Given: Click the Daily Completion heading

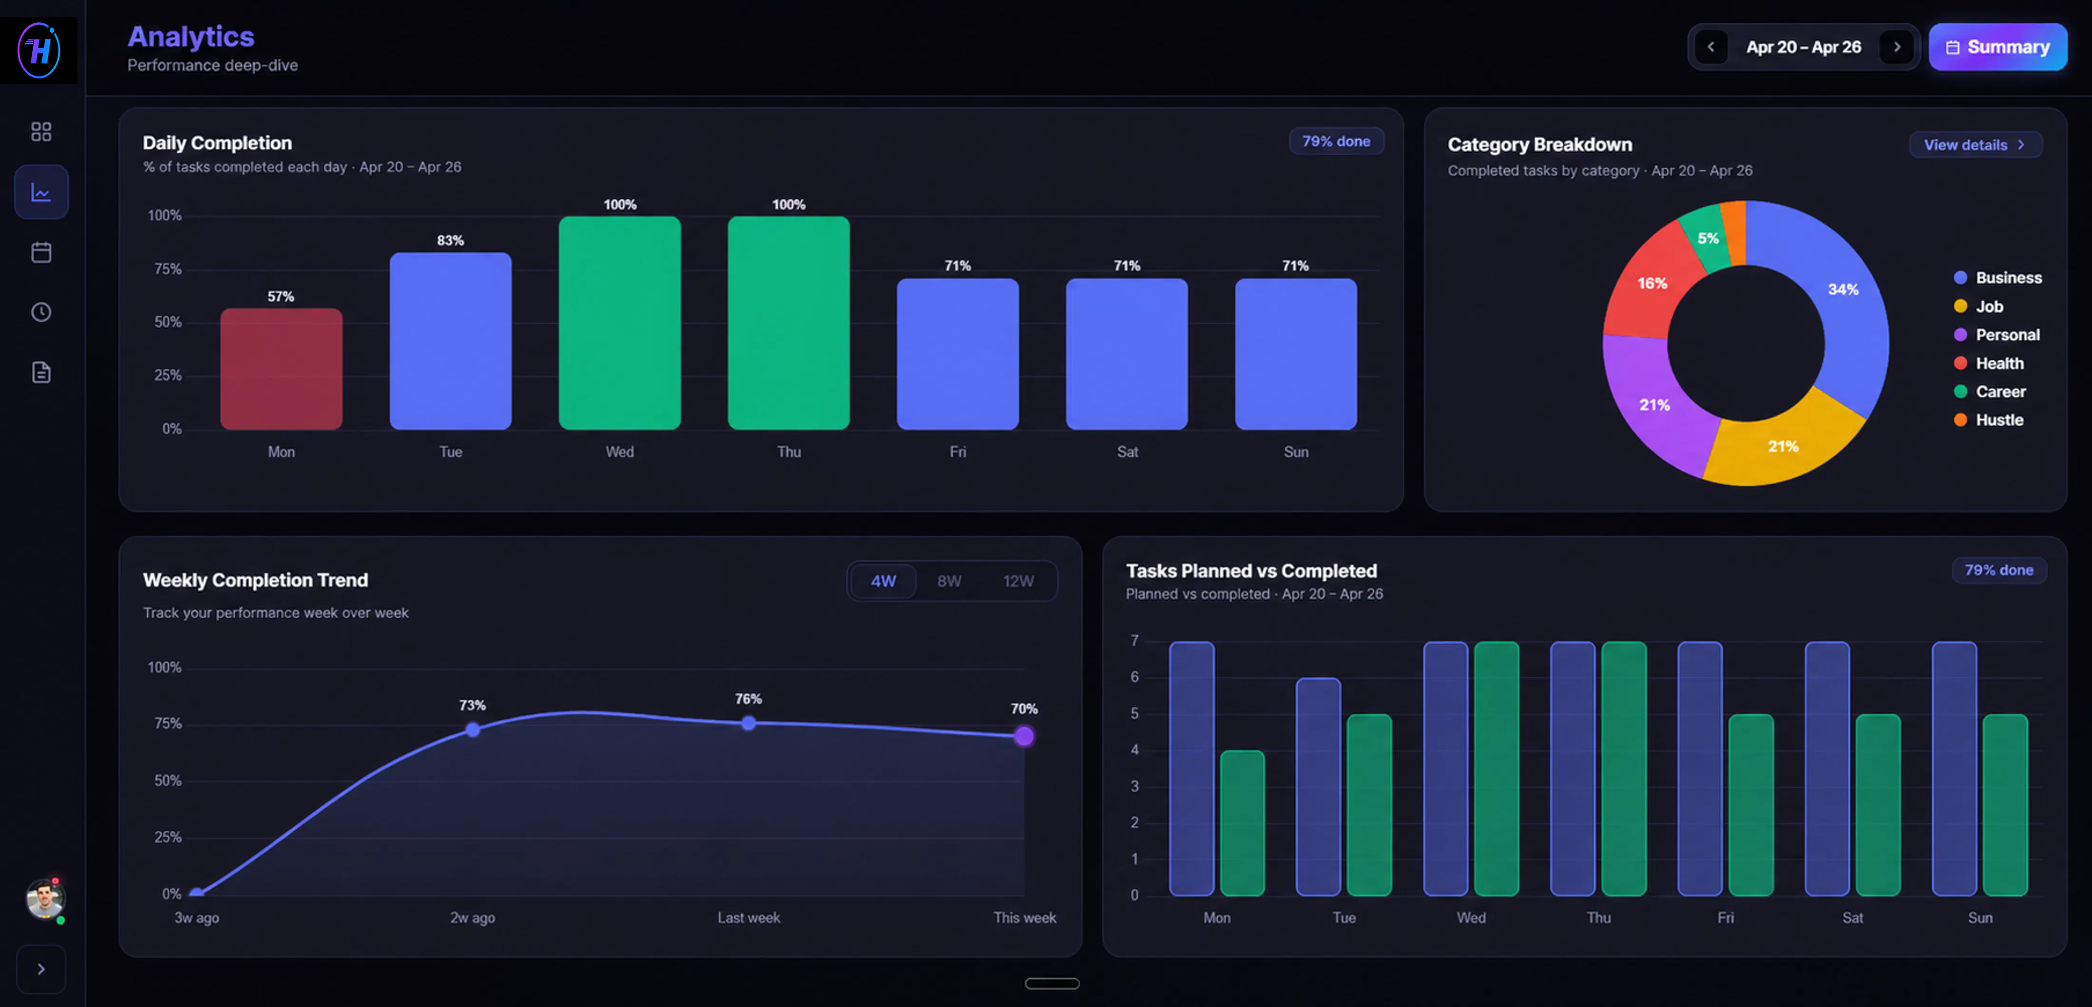Looking at the screenshot, I should [217, 143].
